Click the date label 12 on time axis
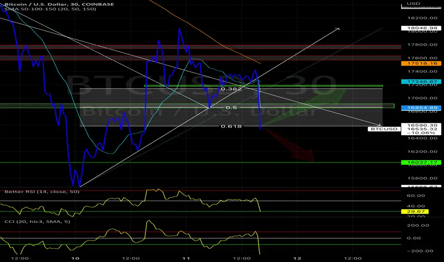Screen dimensions: 444x262 [x=297, y=258]
